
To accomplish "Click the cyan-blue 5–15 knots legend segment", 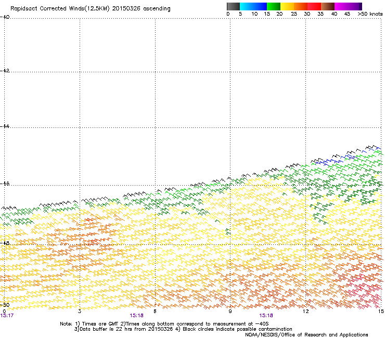I will 253,6.
